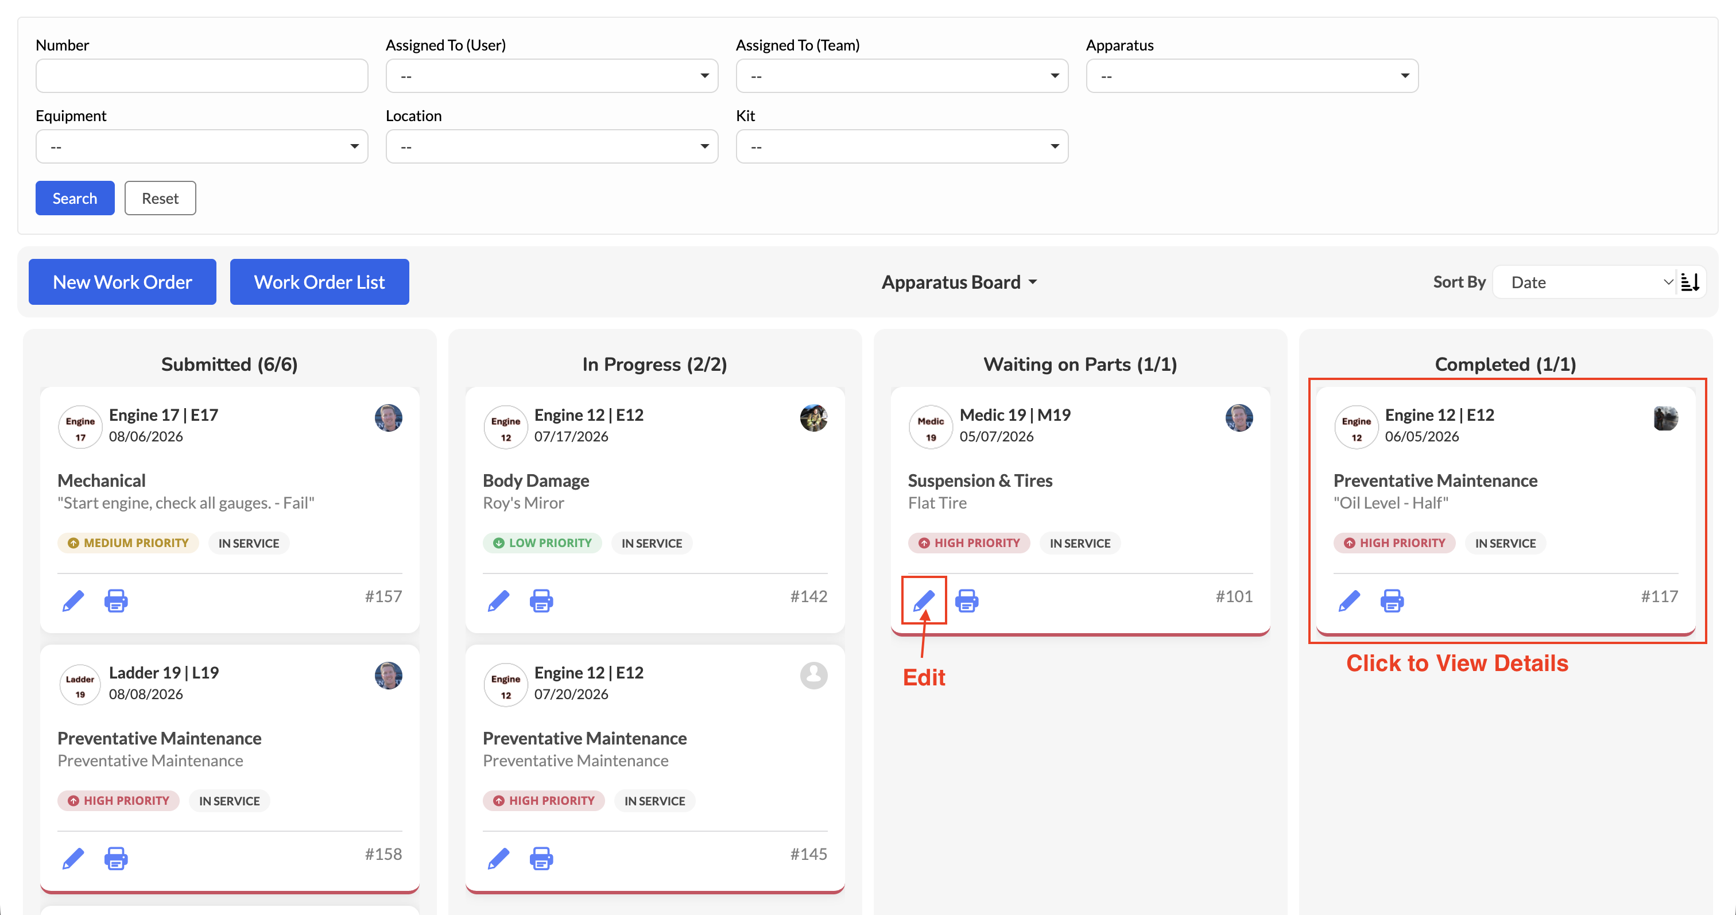Open the Equipment filter dropdown
The image size is (1736, 915).
point(201,146)
